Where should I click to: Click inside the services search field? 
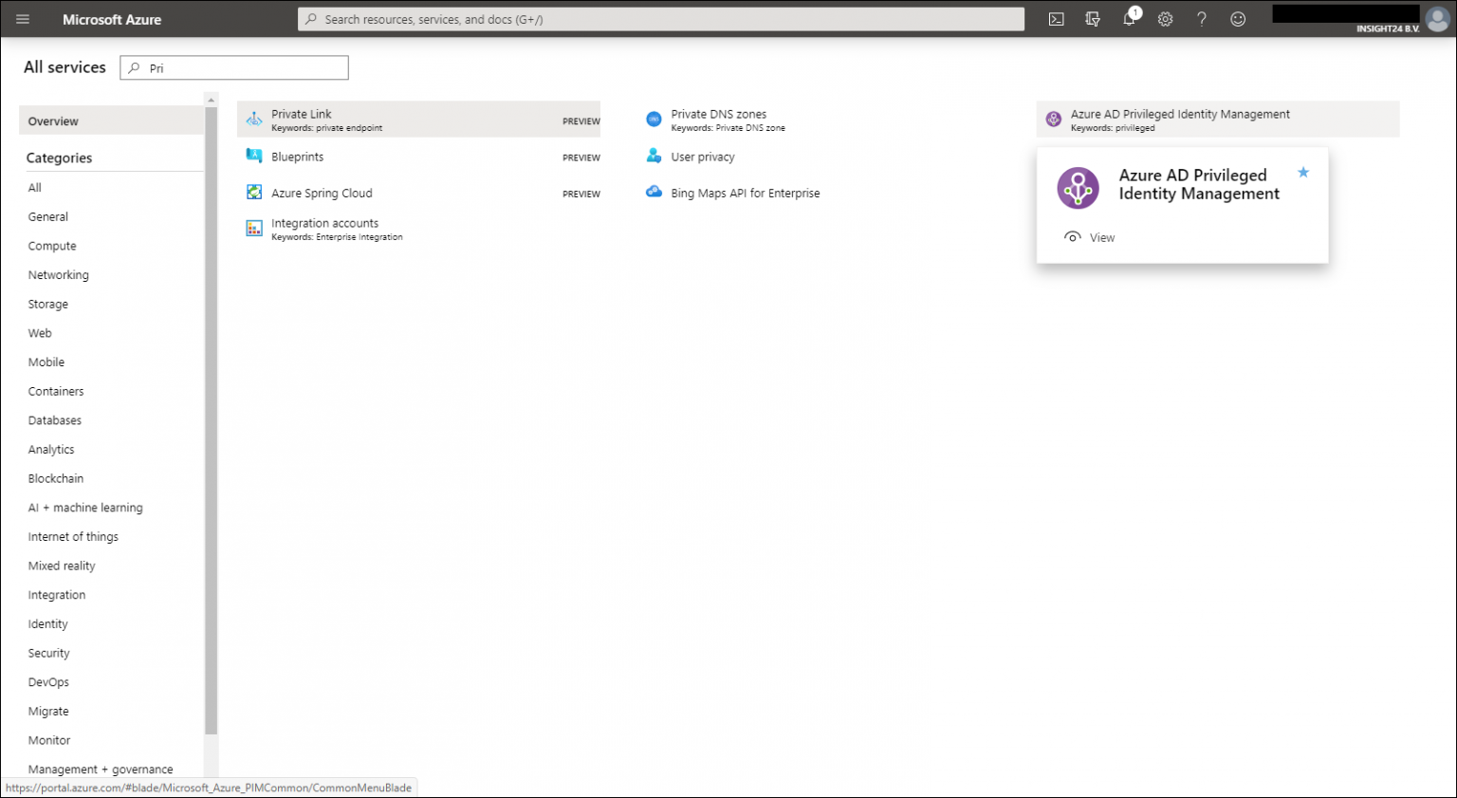(233, 67)
